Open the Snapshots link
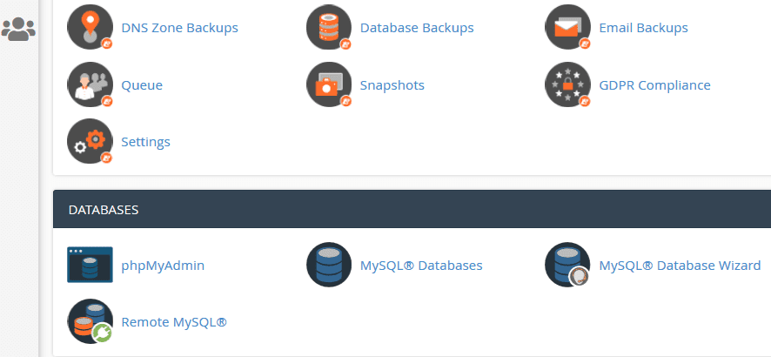The width and height of the screenshot is (771, 357). [x=392, y=85]
